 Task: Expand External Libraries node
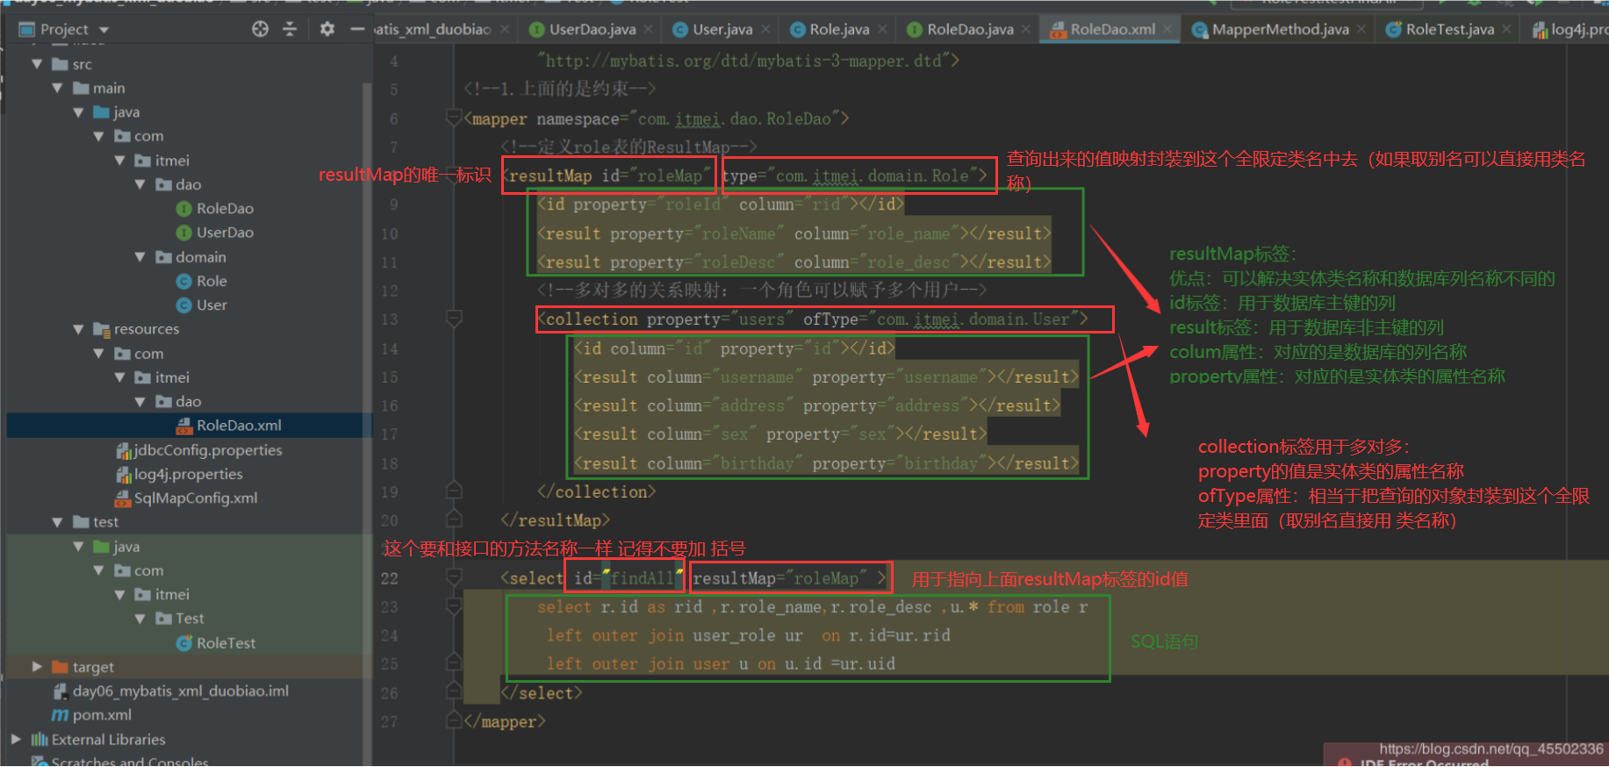pyautogui.click(x=16, y=739)
